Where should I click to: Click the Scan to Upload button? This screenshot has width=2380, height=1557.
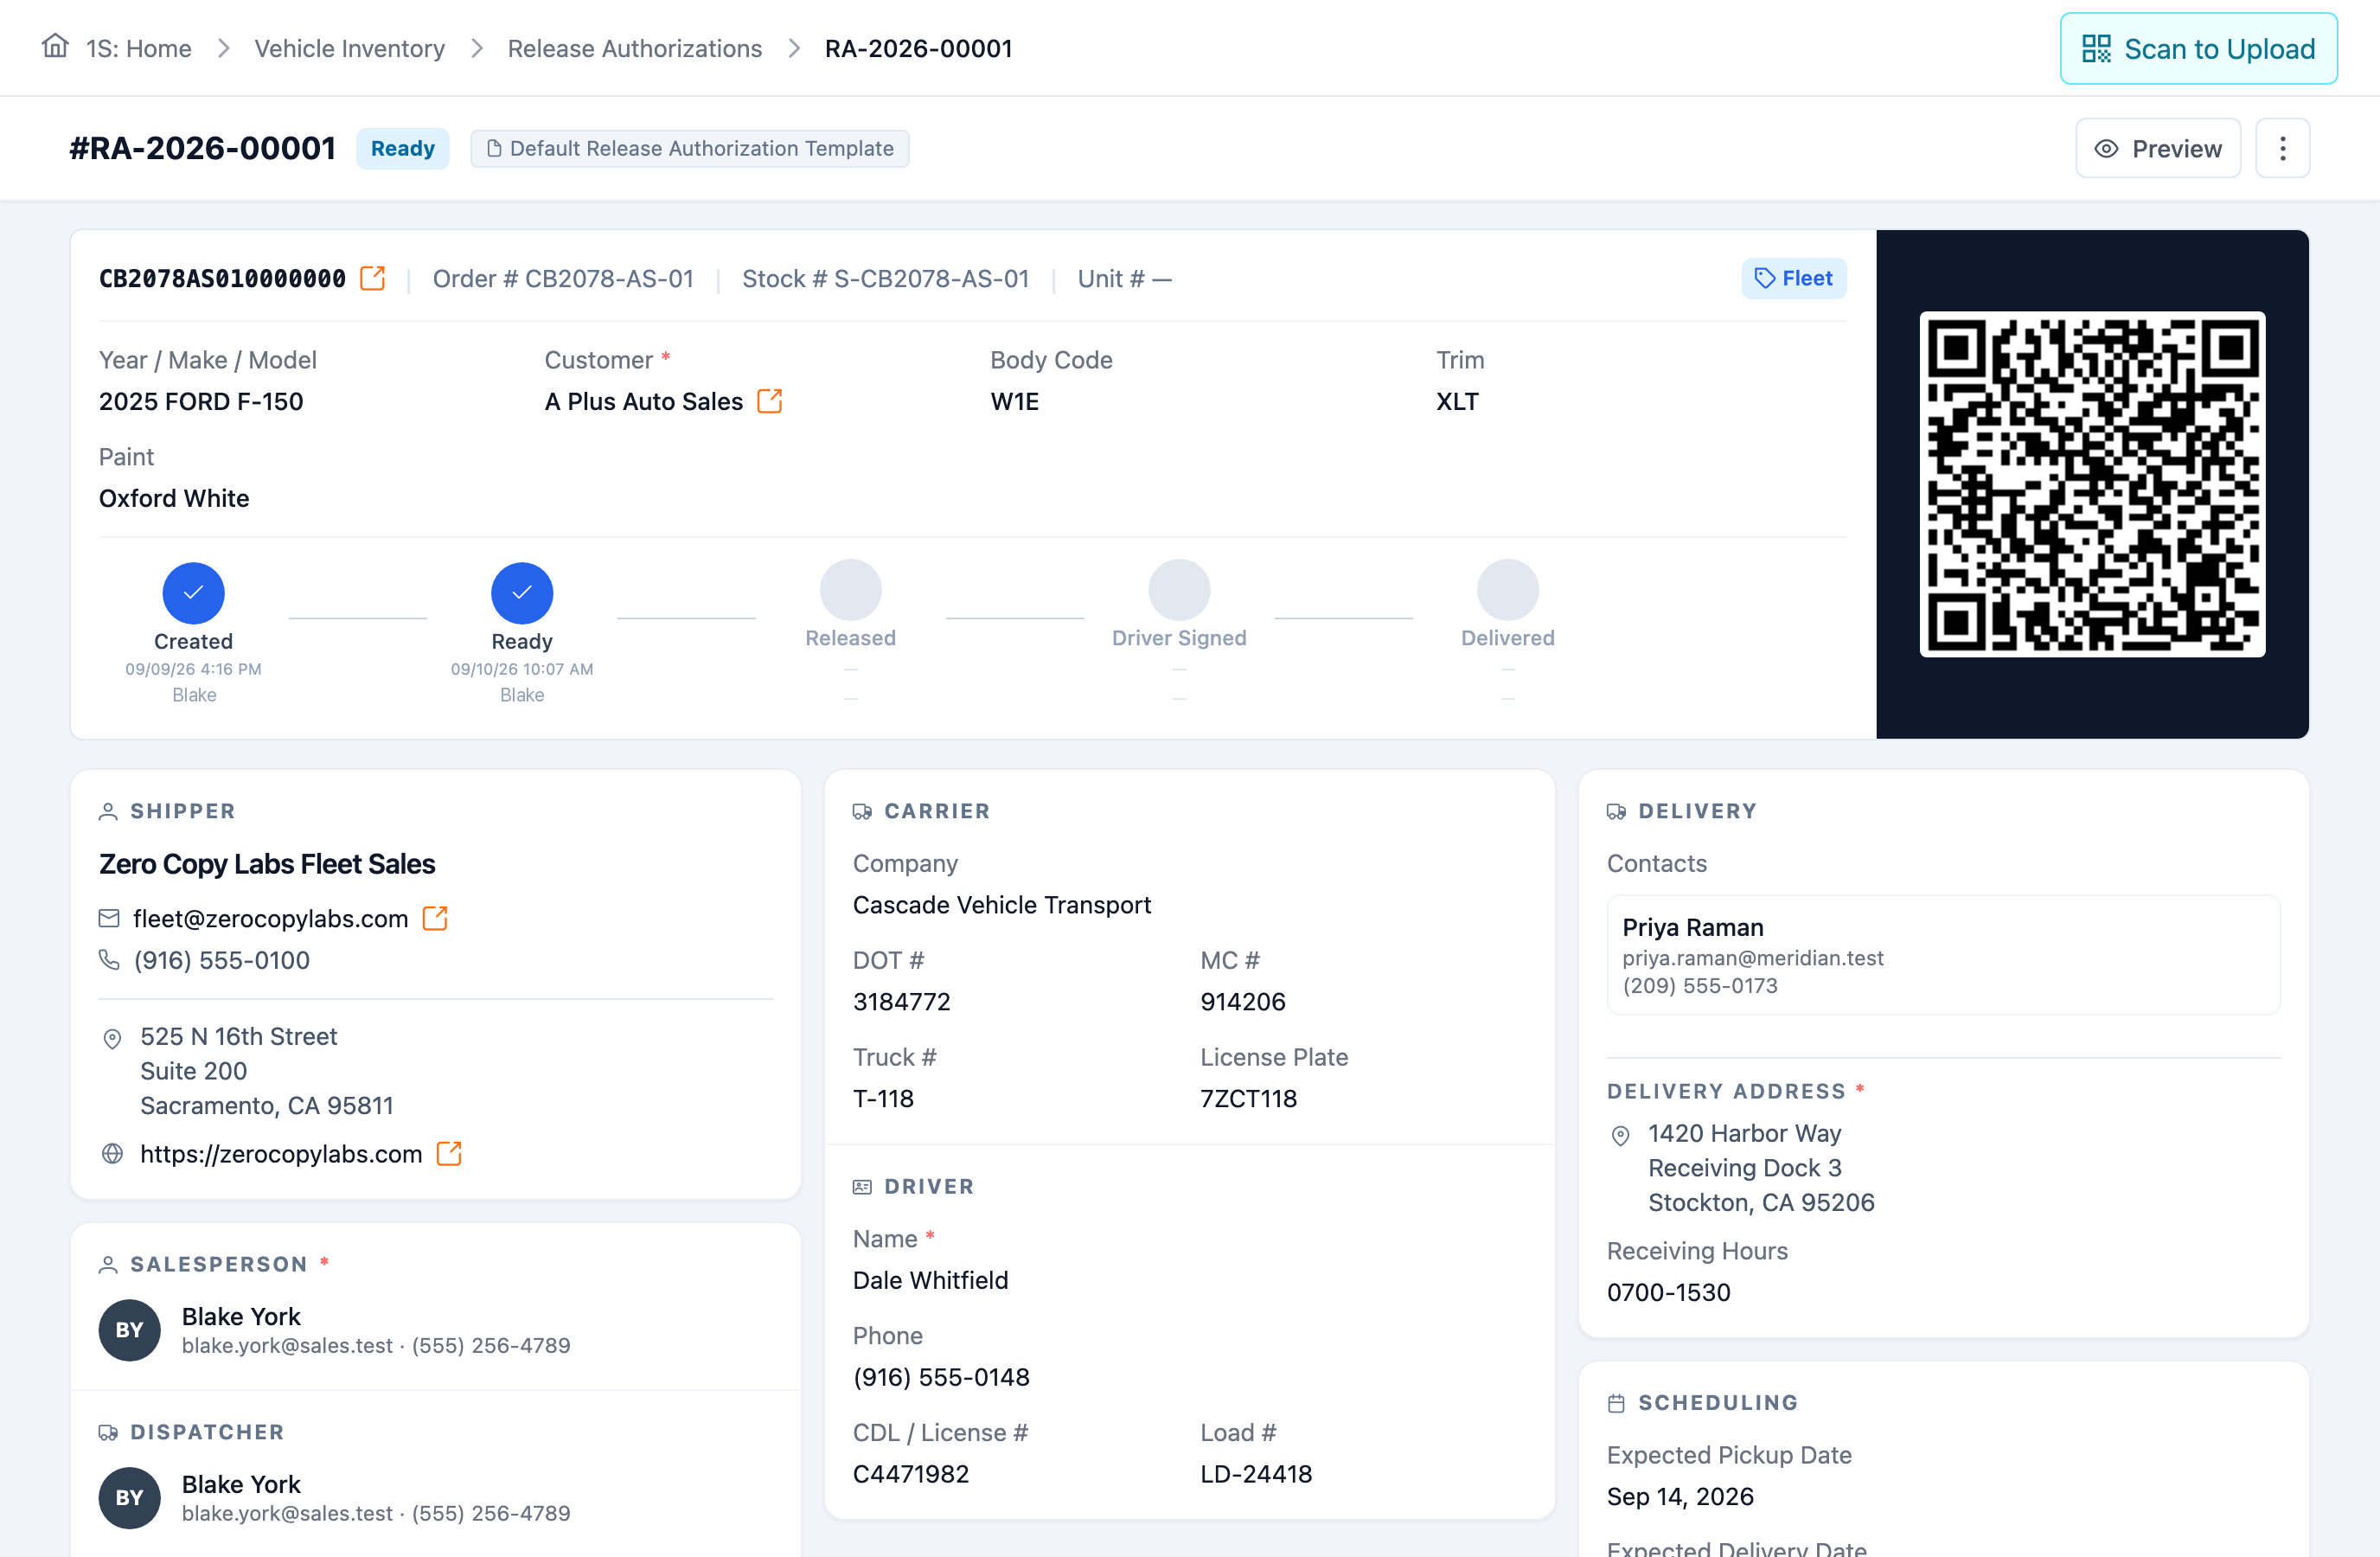[x=2198, y=48]
